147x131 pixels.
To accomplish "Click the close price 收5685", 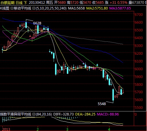I will pyautogui.click(x=98, y=3).
